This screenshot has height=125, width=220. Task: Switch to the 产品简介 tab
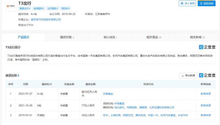tap(23, 37)
